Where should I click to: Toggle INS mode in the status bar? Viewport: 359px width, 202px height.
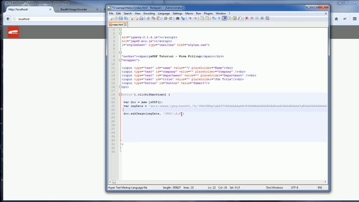point(320,187)
